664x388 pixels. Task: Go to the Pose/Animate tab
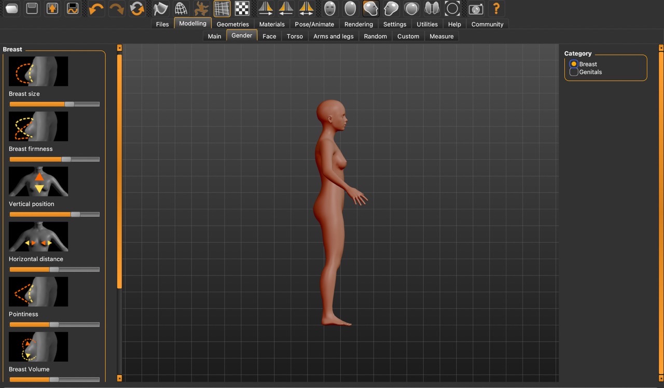314,24
